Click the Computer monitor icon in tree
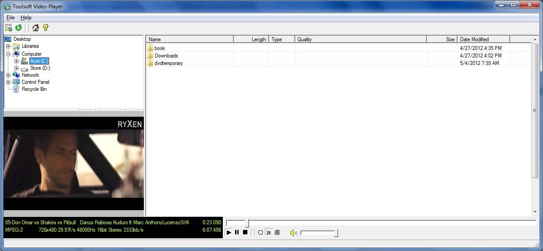This screenshot has width=543, height=251. [16, 54]
